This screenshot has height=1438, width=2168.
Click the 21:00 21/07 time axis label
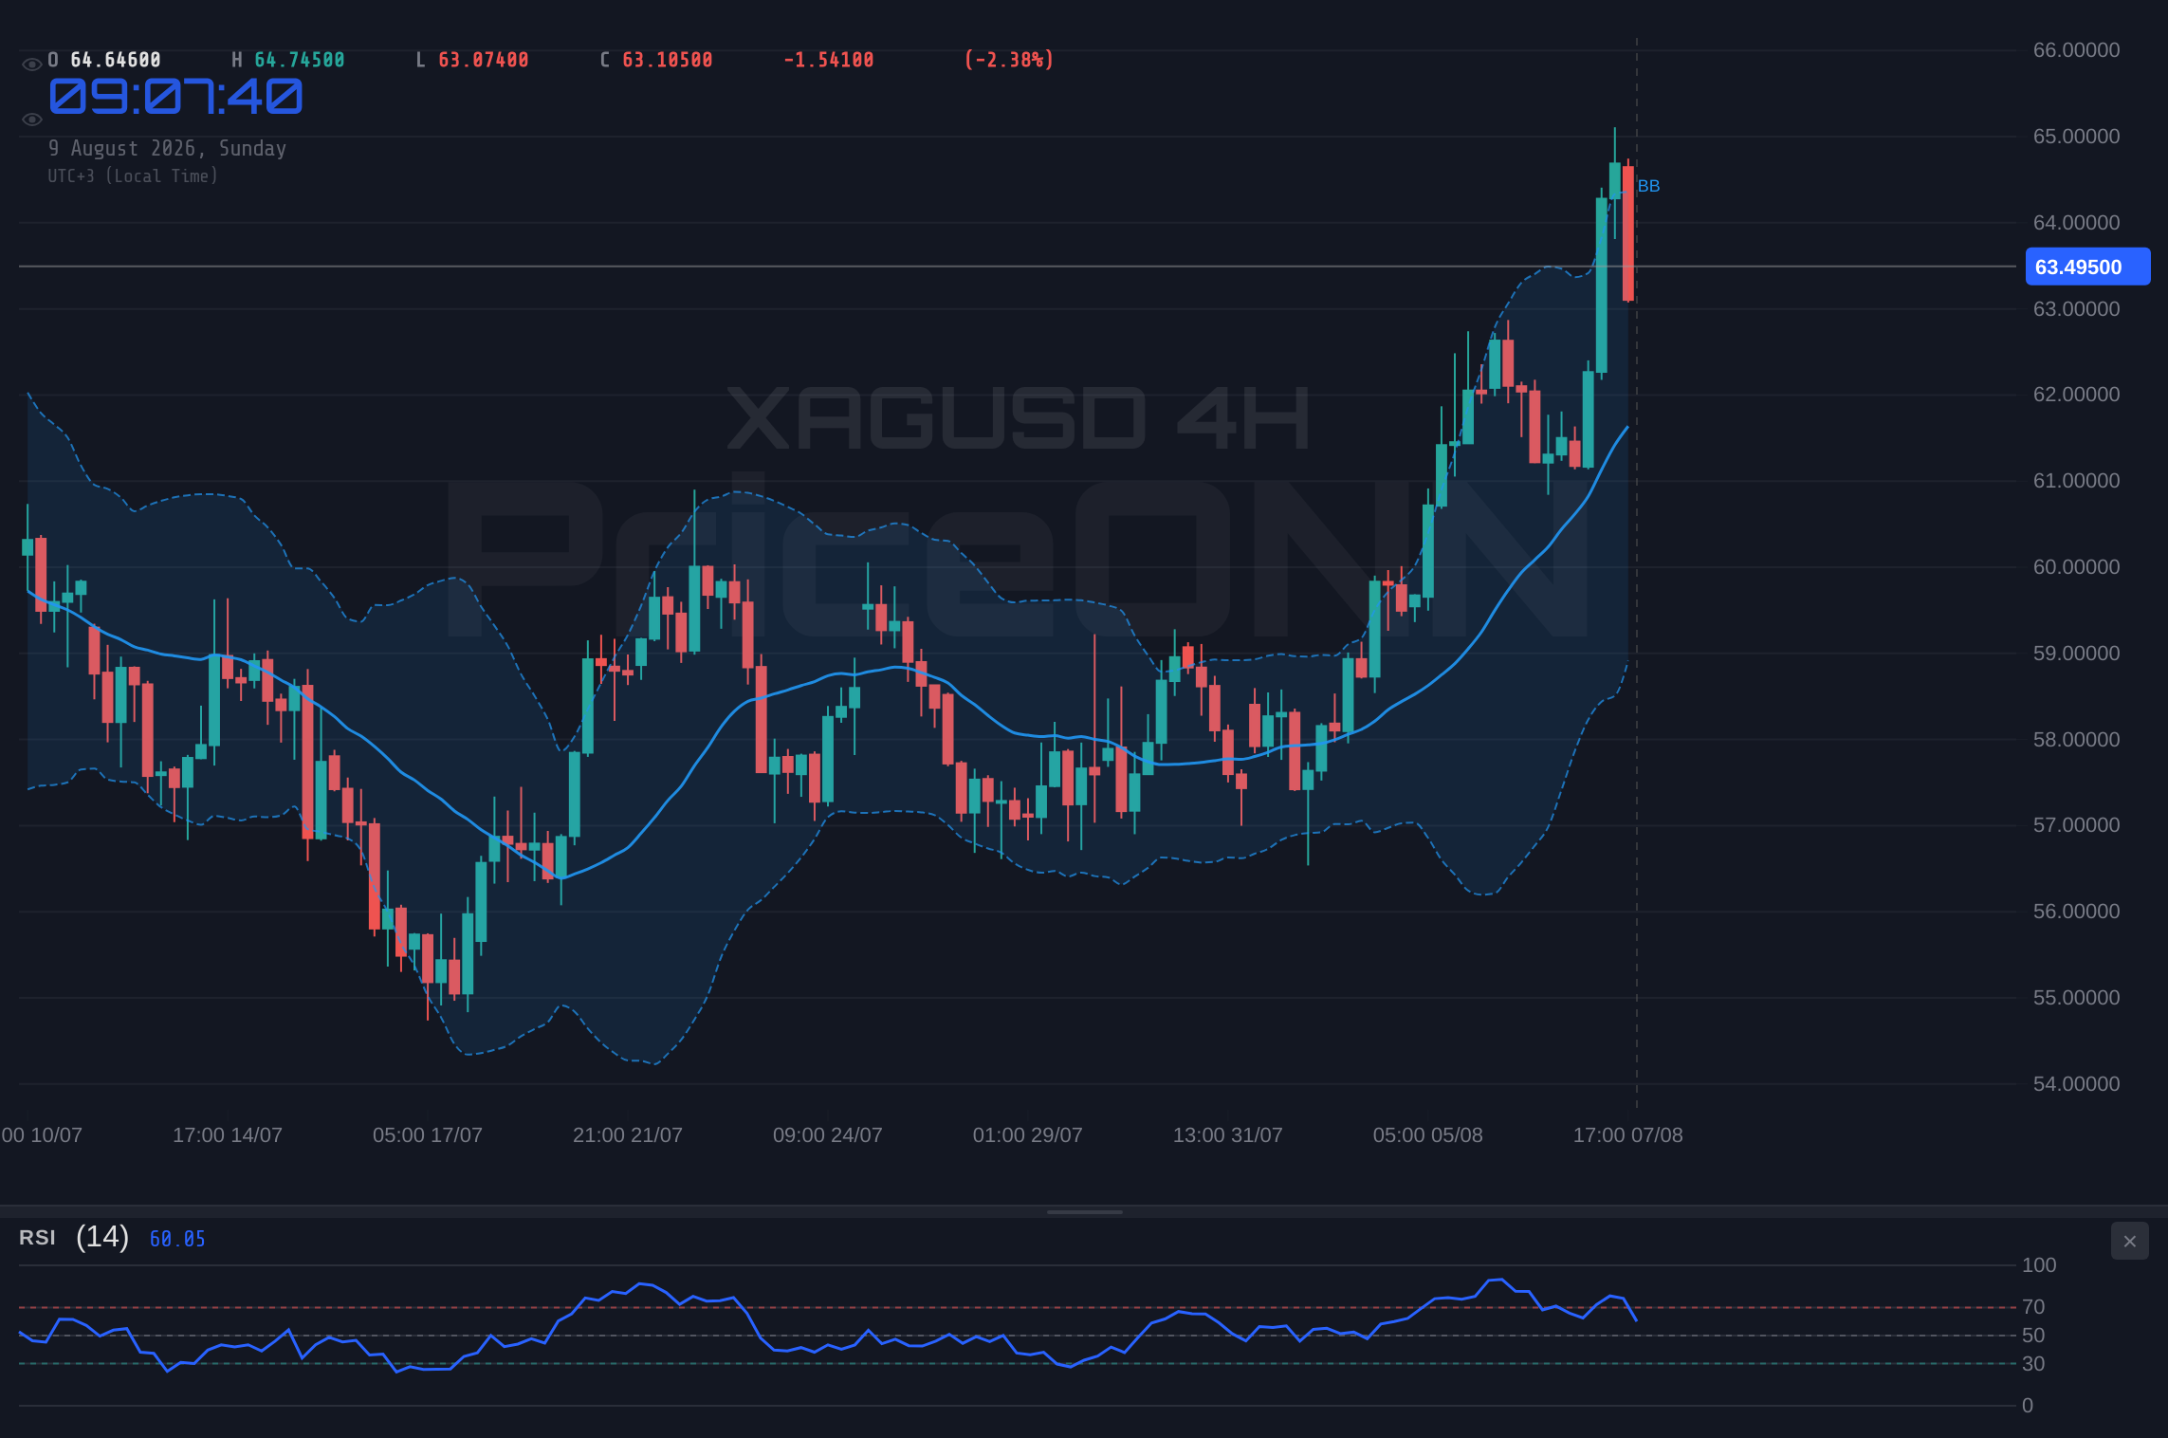click(627, 1135)
